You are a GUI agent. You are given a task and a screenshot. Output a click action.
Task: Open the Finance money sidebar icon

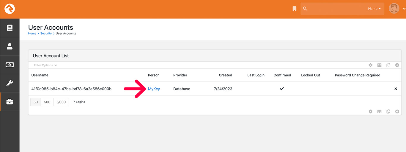coord(10,65)
